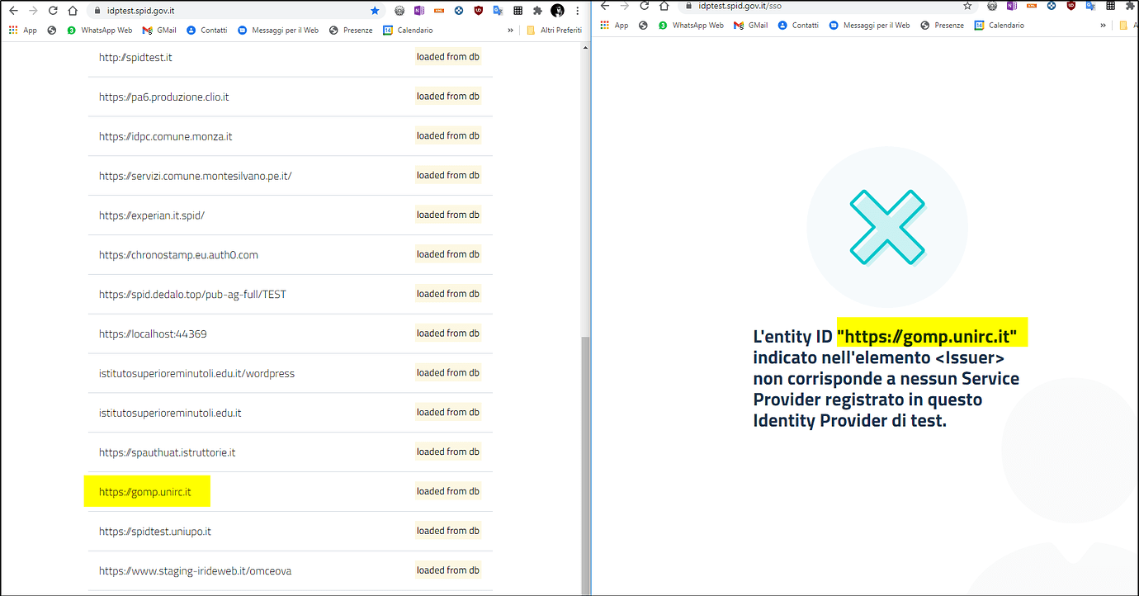The image size is (1139, 596).
Task: Open the Altri Preferiti folder in left window
Action: click(x=555, y=31)
